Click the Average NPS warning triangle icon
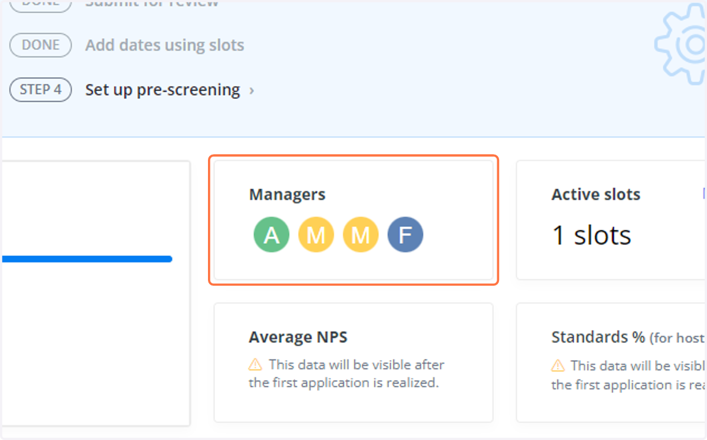The image size is (707, 440). pos(256,365)
